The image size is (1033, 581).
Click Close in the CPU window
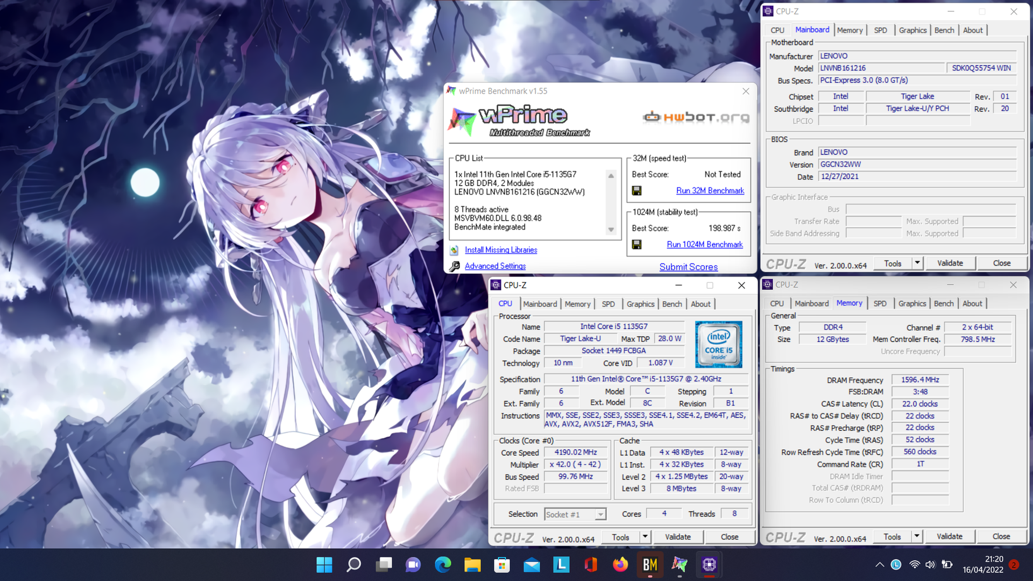click(x=730, y=537)
